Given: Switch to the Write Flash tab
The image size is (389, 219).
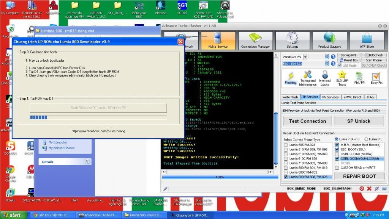Looking at the screenshot, I should 290,97.
